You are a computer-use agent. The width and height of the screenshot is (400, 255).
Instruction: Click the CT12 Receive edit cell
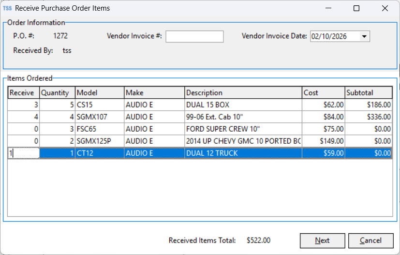pyautogui.click(x=23, y=153)
